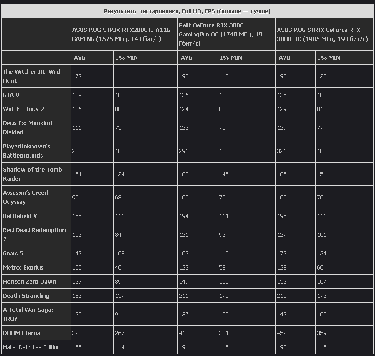The height and width of the screenshot is (356, 375).
Task: Click Mafia: Definitive Edition value 198
Action: [282, 347]
